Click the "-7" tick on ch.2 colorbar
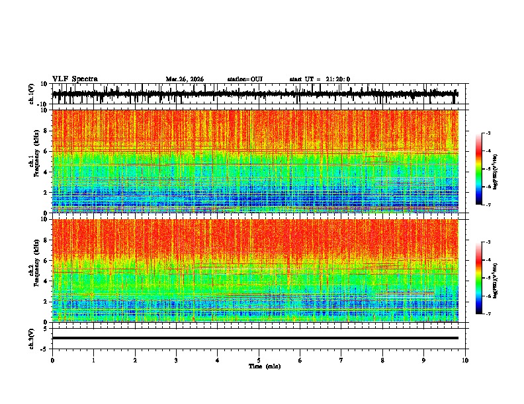524x404 pixels. coord(488,314)
